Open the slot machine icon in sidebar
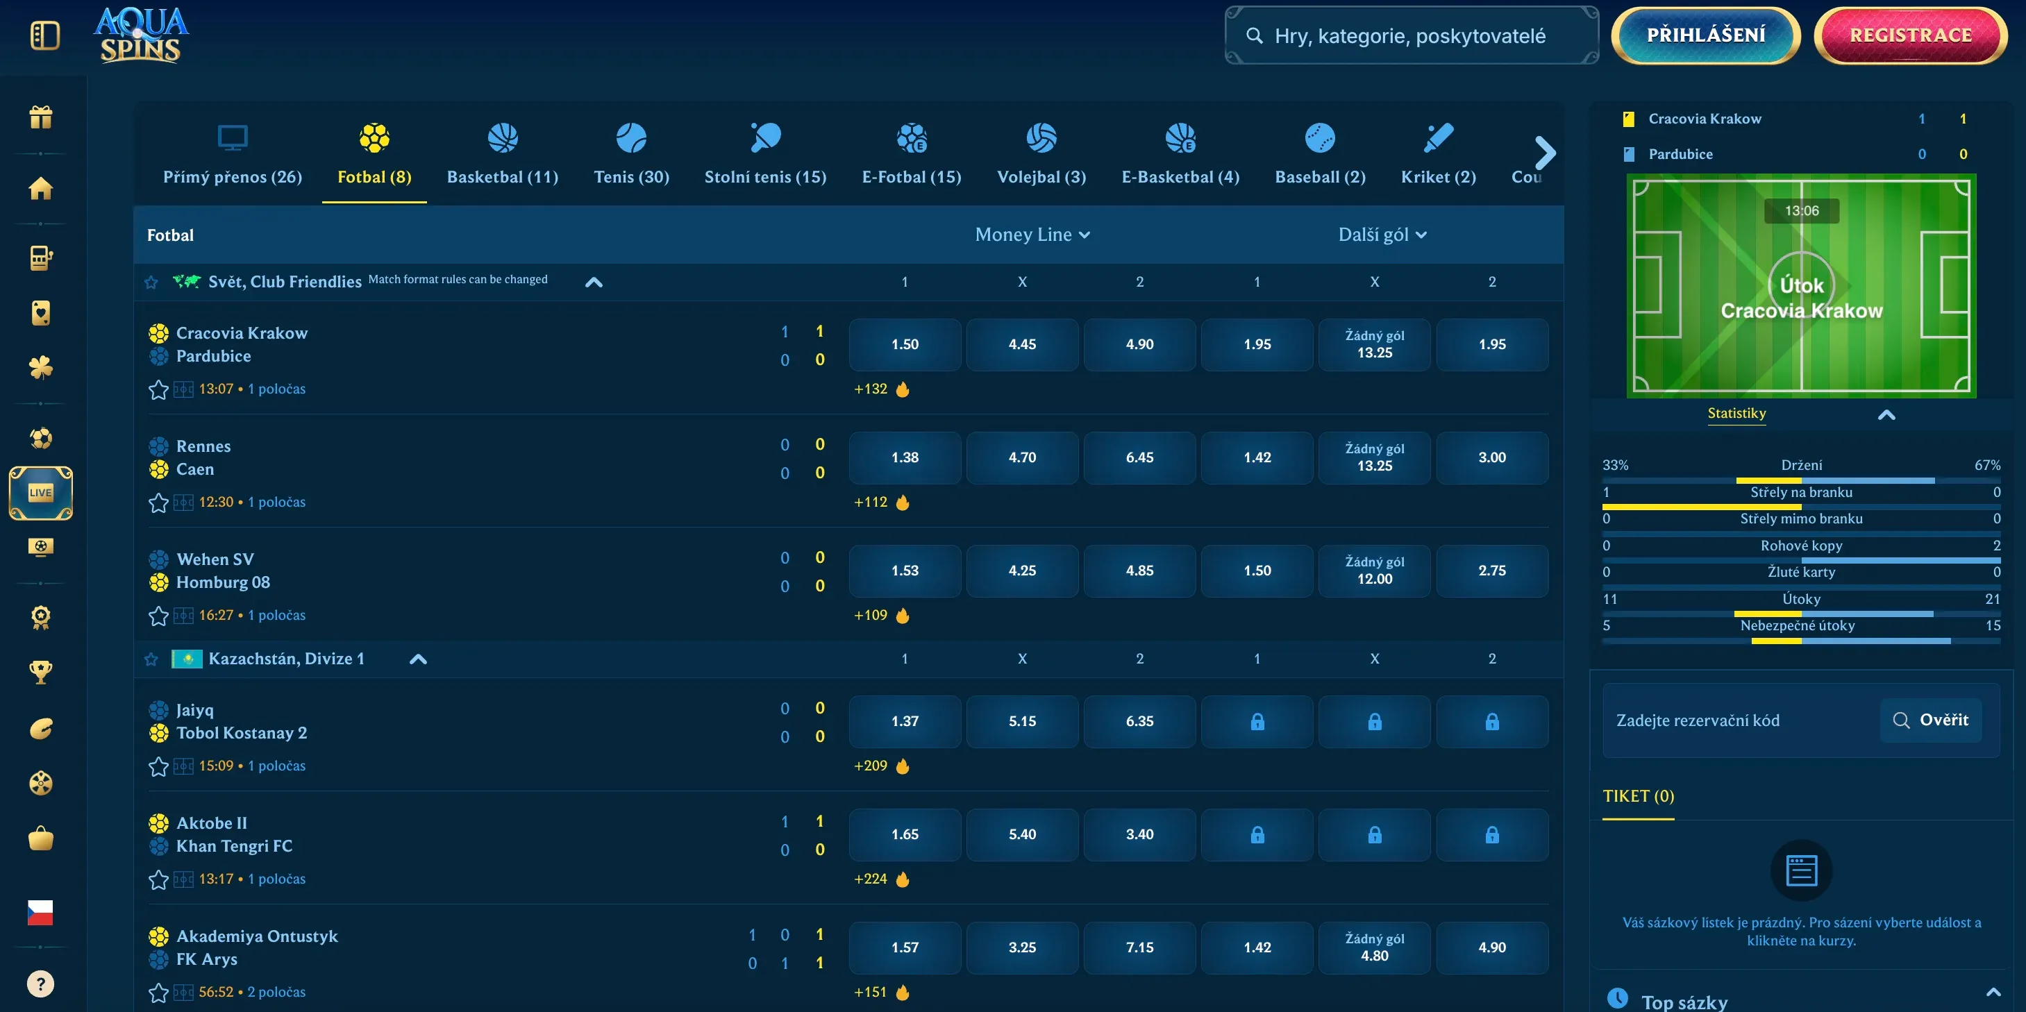2026x1012 pixels. coord(41,258)
